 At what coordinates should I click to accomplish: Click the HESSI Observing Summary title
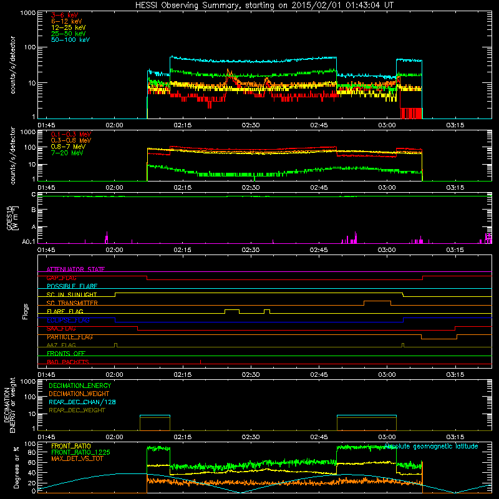click(x=264, y=5)
